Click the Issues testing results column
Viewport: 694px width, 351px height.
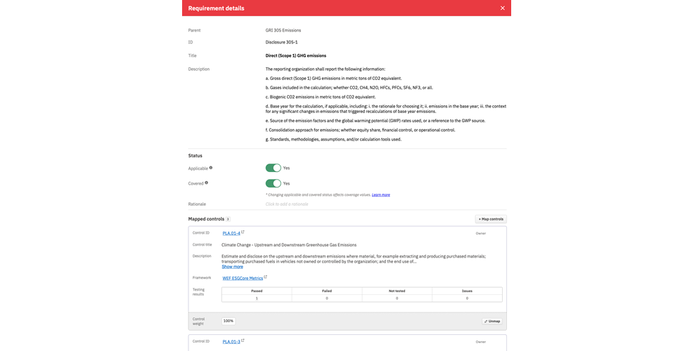point(467,290)
